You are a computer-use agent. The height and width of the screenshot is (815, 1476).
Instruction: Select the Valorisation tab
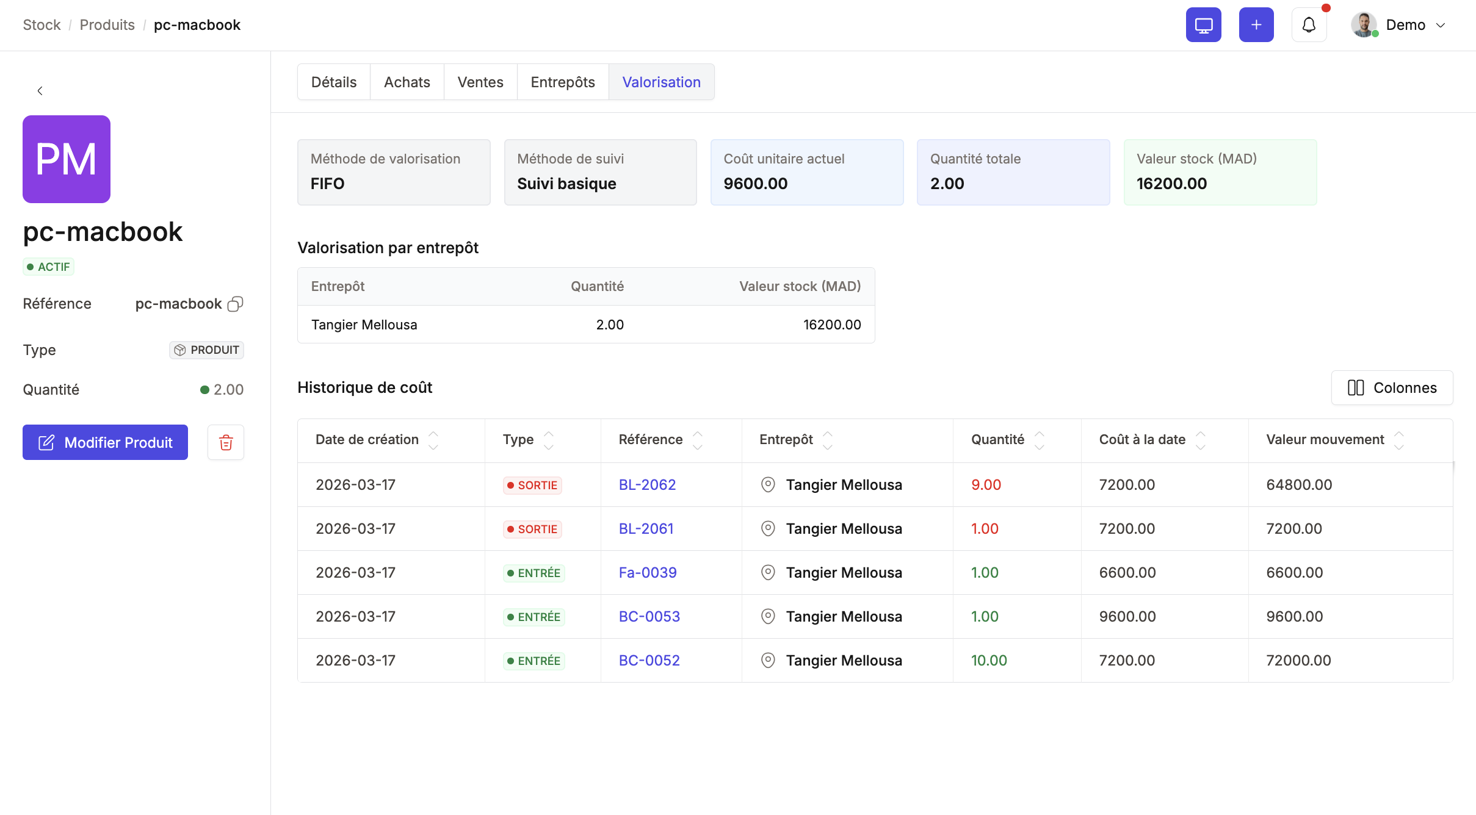[x=662, y=82]
